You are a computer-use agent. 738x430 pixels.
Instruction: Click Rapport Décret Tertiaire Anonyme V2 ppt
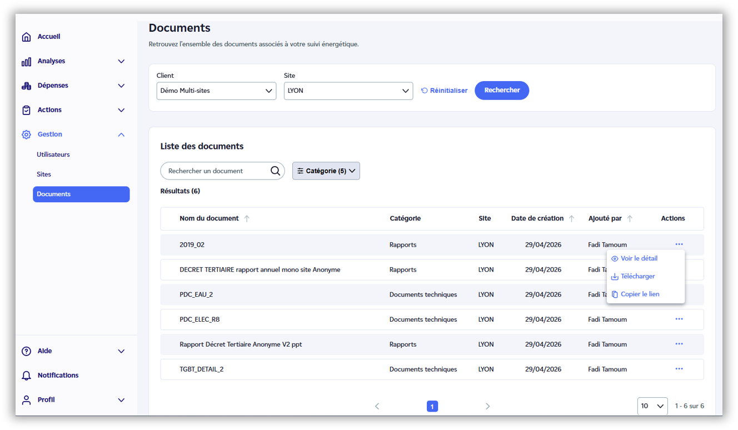(241, 344)
